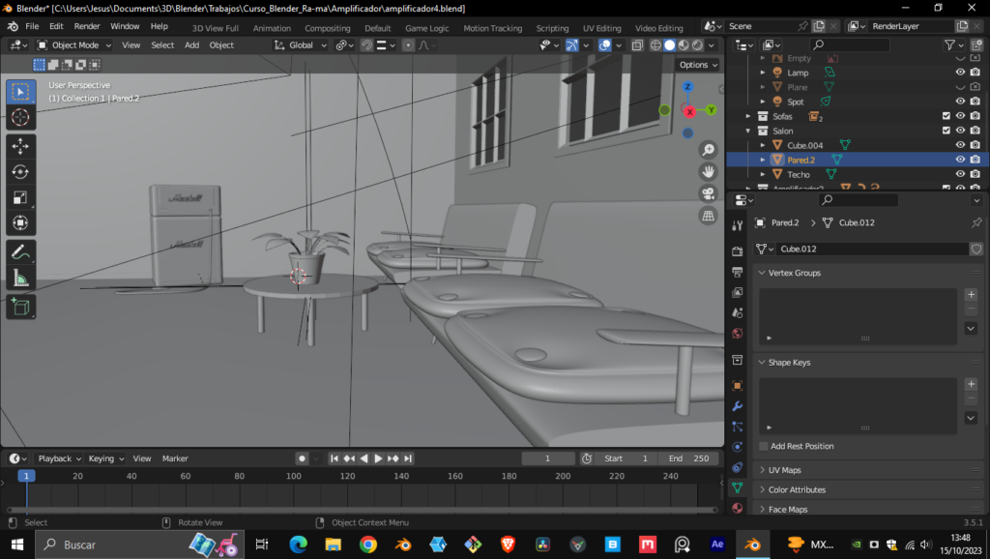Image resolution: width=990 pixels, height=559 pixels.
Task: Select the Scale tool
Action: pos(20,197)
